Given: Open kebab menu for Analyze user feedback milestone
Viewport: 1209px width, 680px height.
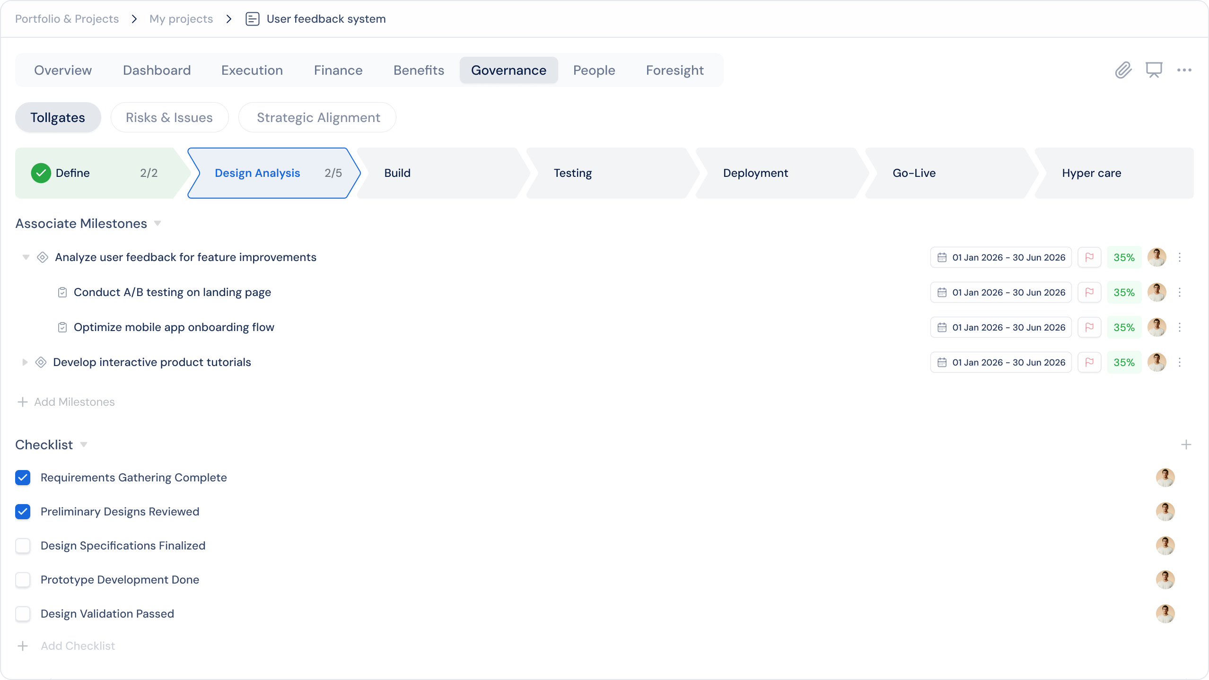Looking at the screenshot, I should (1180, 257).
